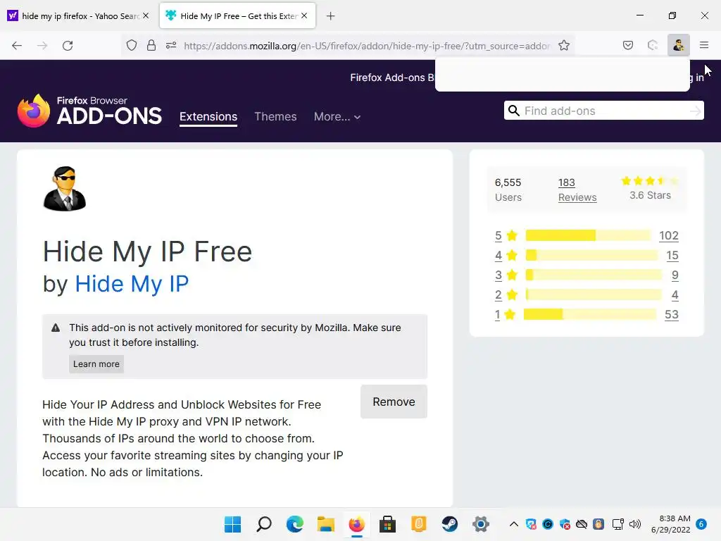This screenshot has height=541, width=721.
Task: Open the 183 Reviews link
Action: (577, 190)
